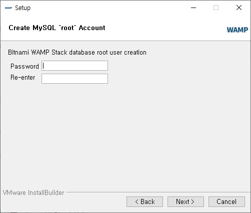
Task: Click the WAMP logo in header
Action: pos(237,30)
